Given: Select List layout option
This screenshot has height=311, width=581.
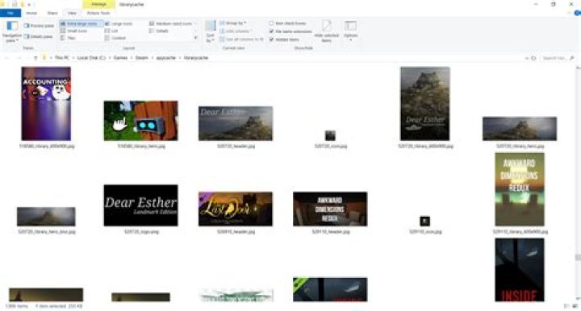Looking at the screenshot, I should pos(111,31).
